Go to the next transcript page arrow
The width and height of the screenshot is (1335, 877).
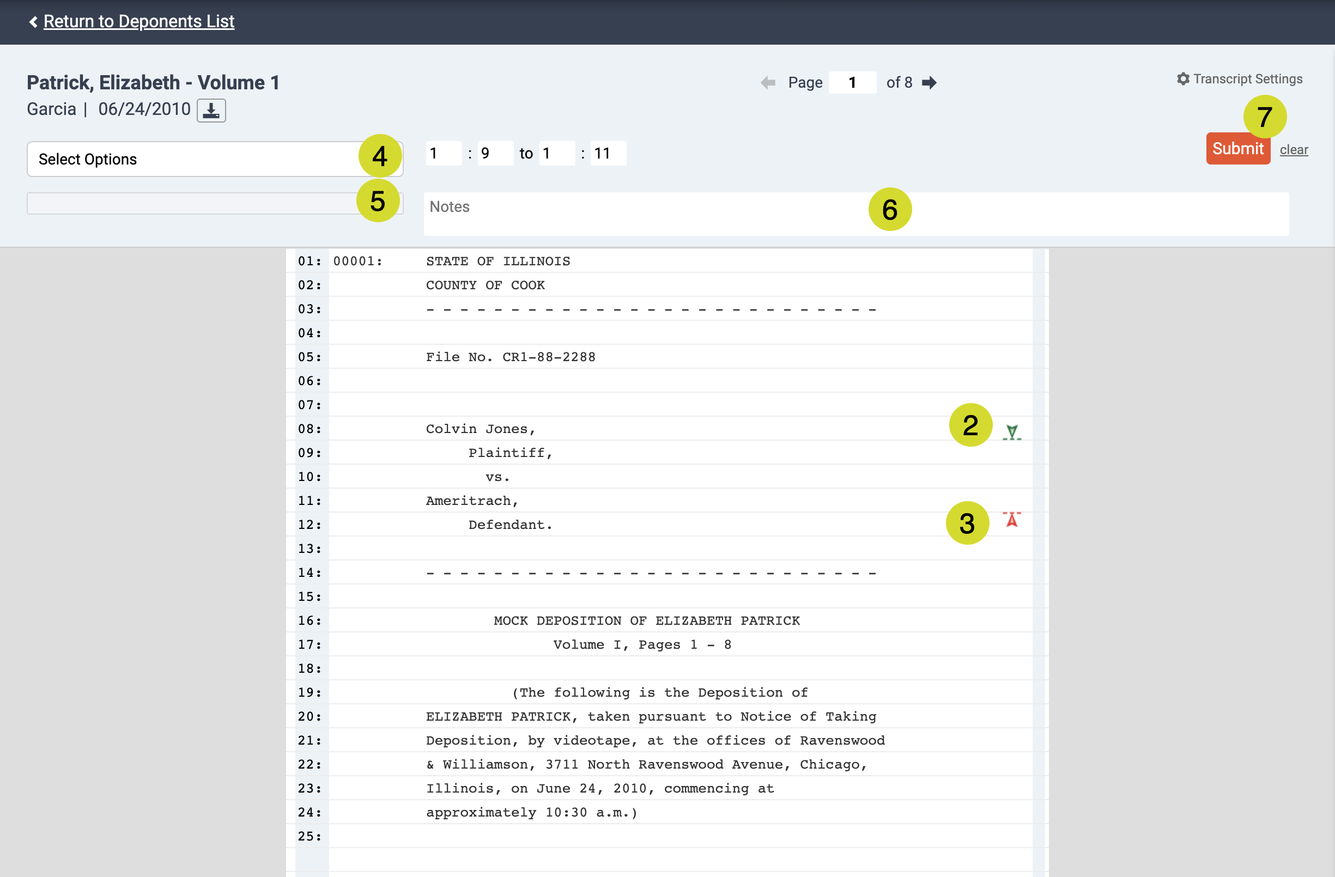click(x=930, y=82)
